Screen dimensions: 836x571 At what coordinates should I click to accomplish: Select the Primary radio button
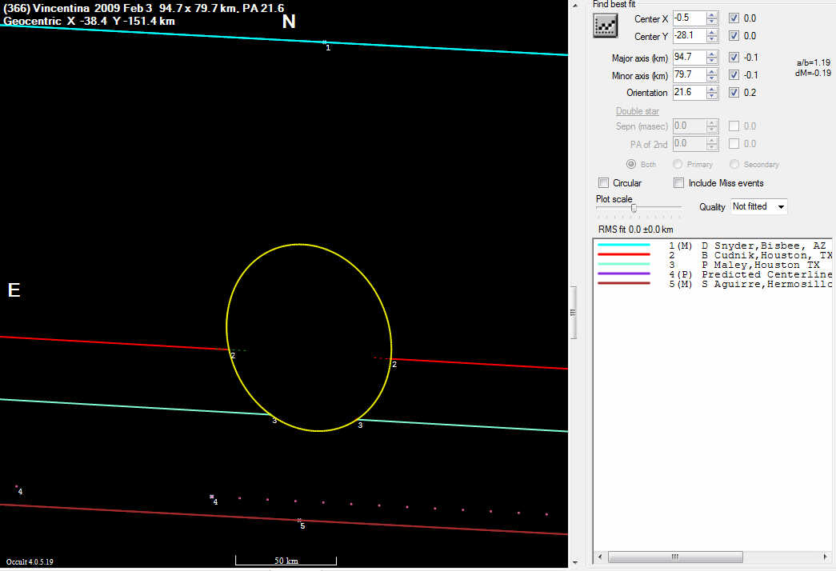pos(678,164)
